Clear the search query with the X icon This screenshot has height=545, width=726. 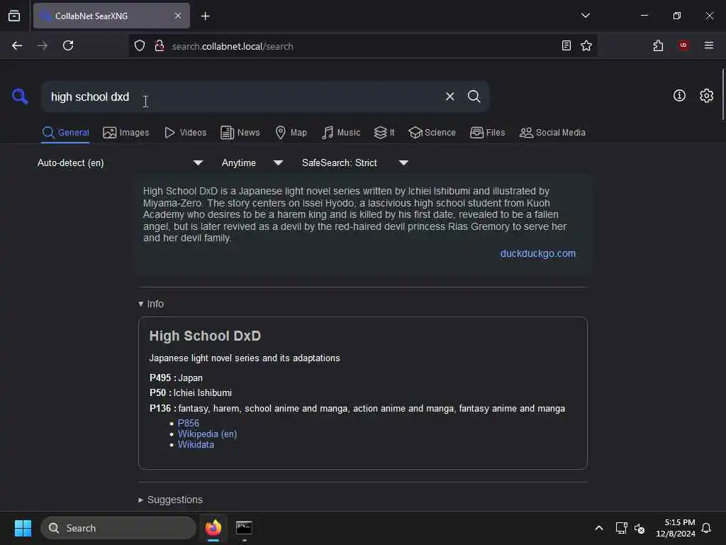[449, 97]
